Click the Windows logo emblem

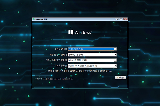point(71,32)
